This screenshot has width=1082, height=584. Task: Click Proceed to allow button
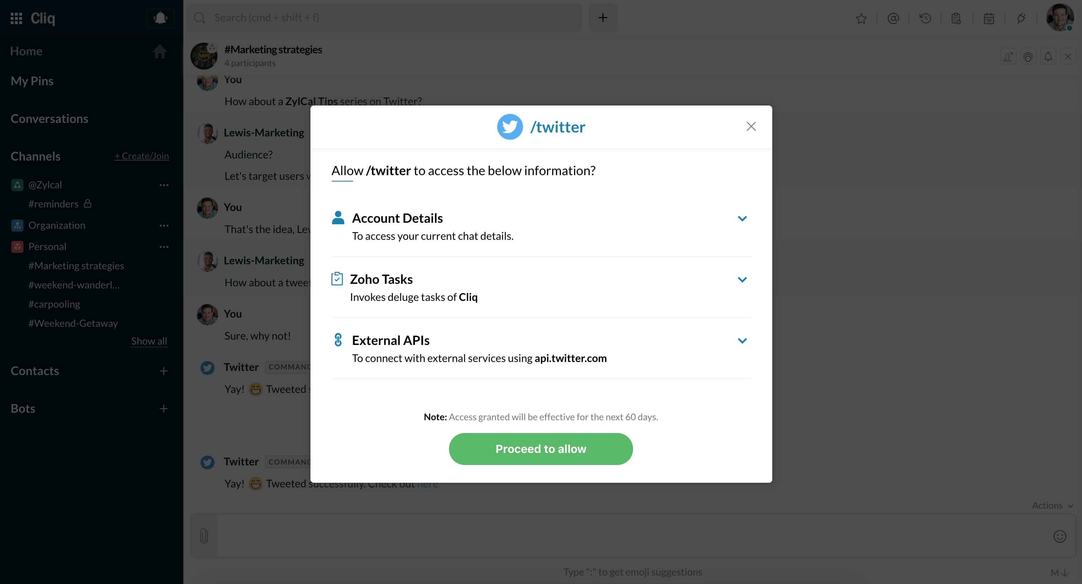point(541,449)
